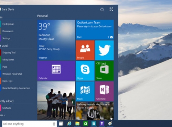Open the Twitter tile

[x=104, y=50]
